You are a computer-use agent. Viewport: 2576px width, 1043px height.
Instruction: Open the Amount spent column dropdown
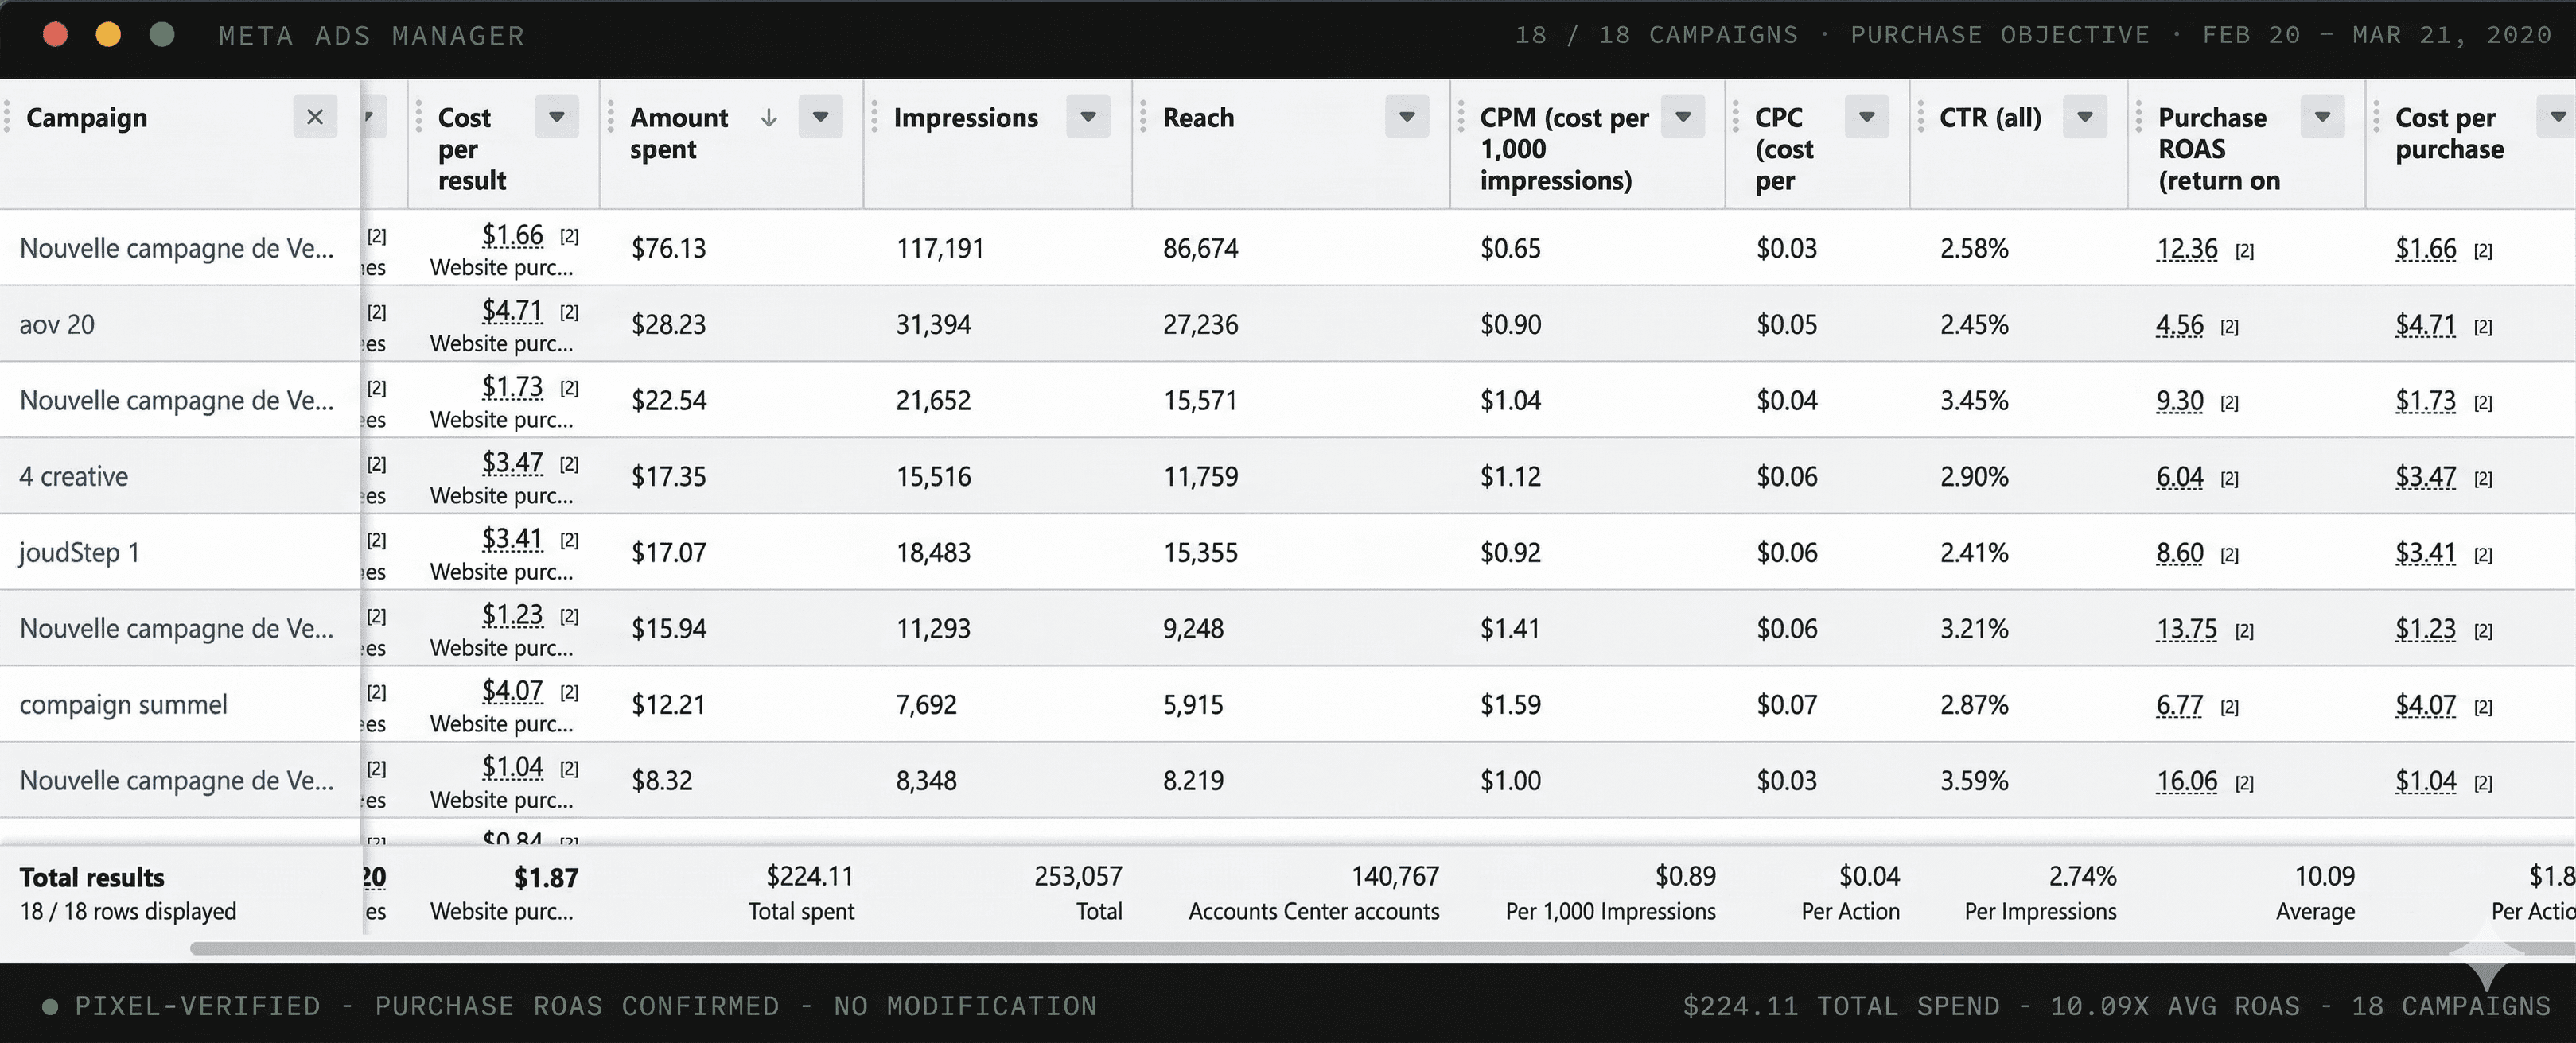[x=820, y=117]
